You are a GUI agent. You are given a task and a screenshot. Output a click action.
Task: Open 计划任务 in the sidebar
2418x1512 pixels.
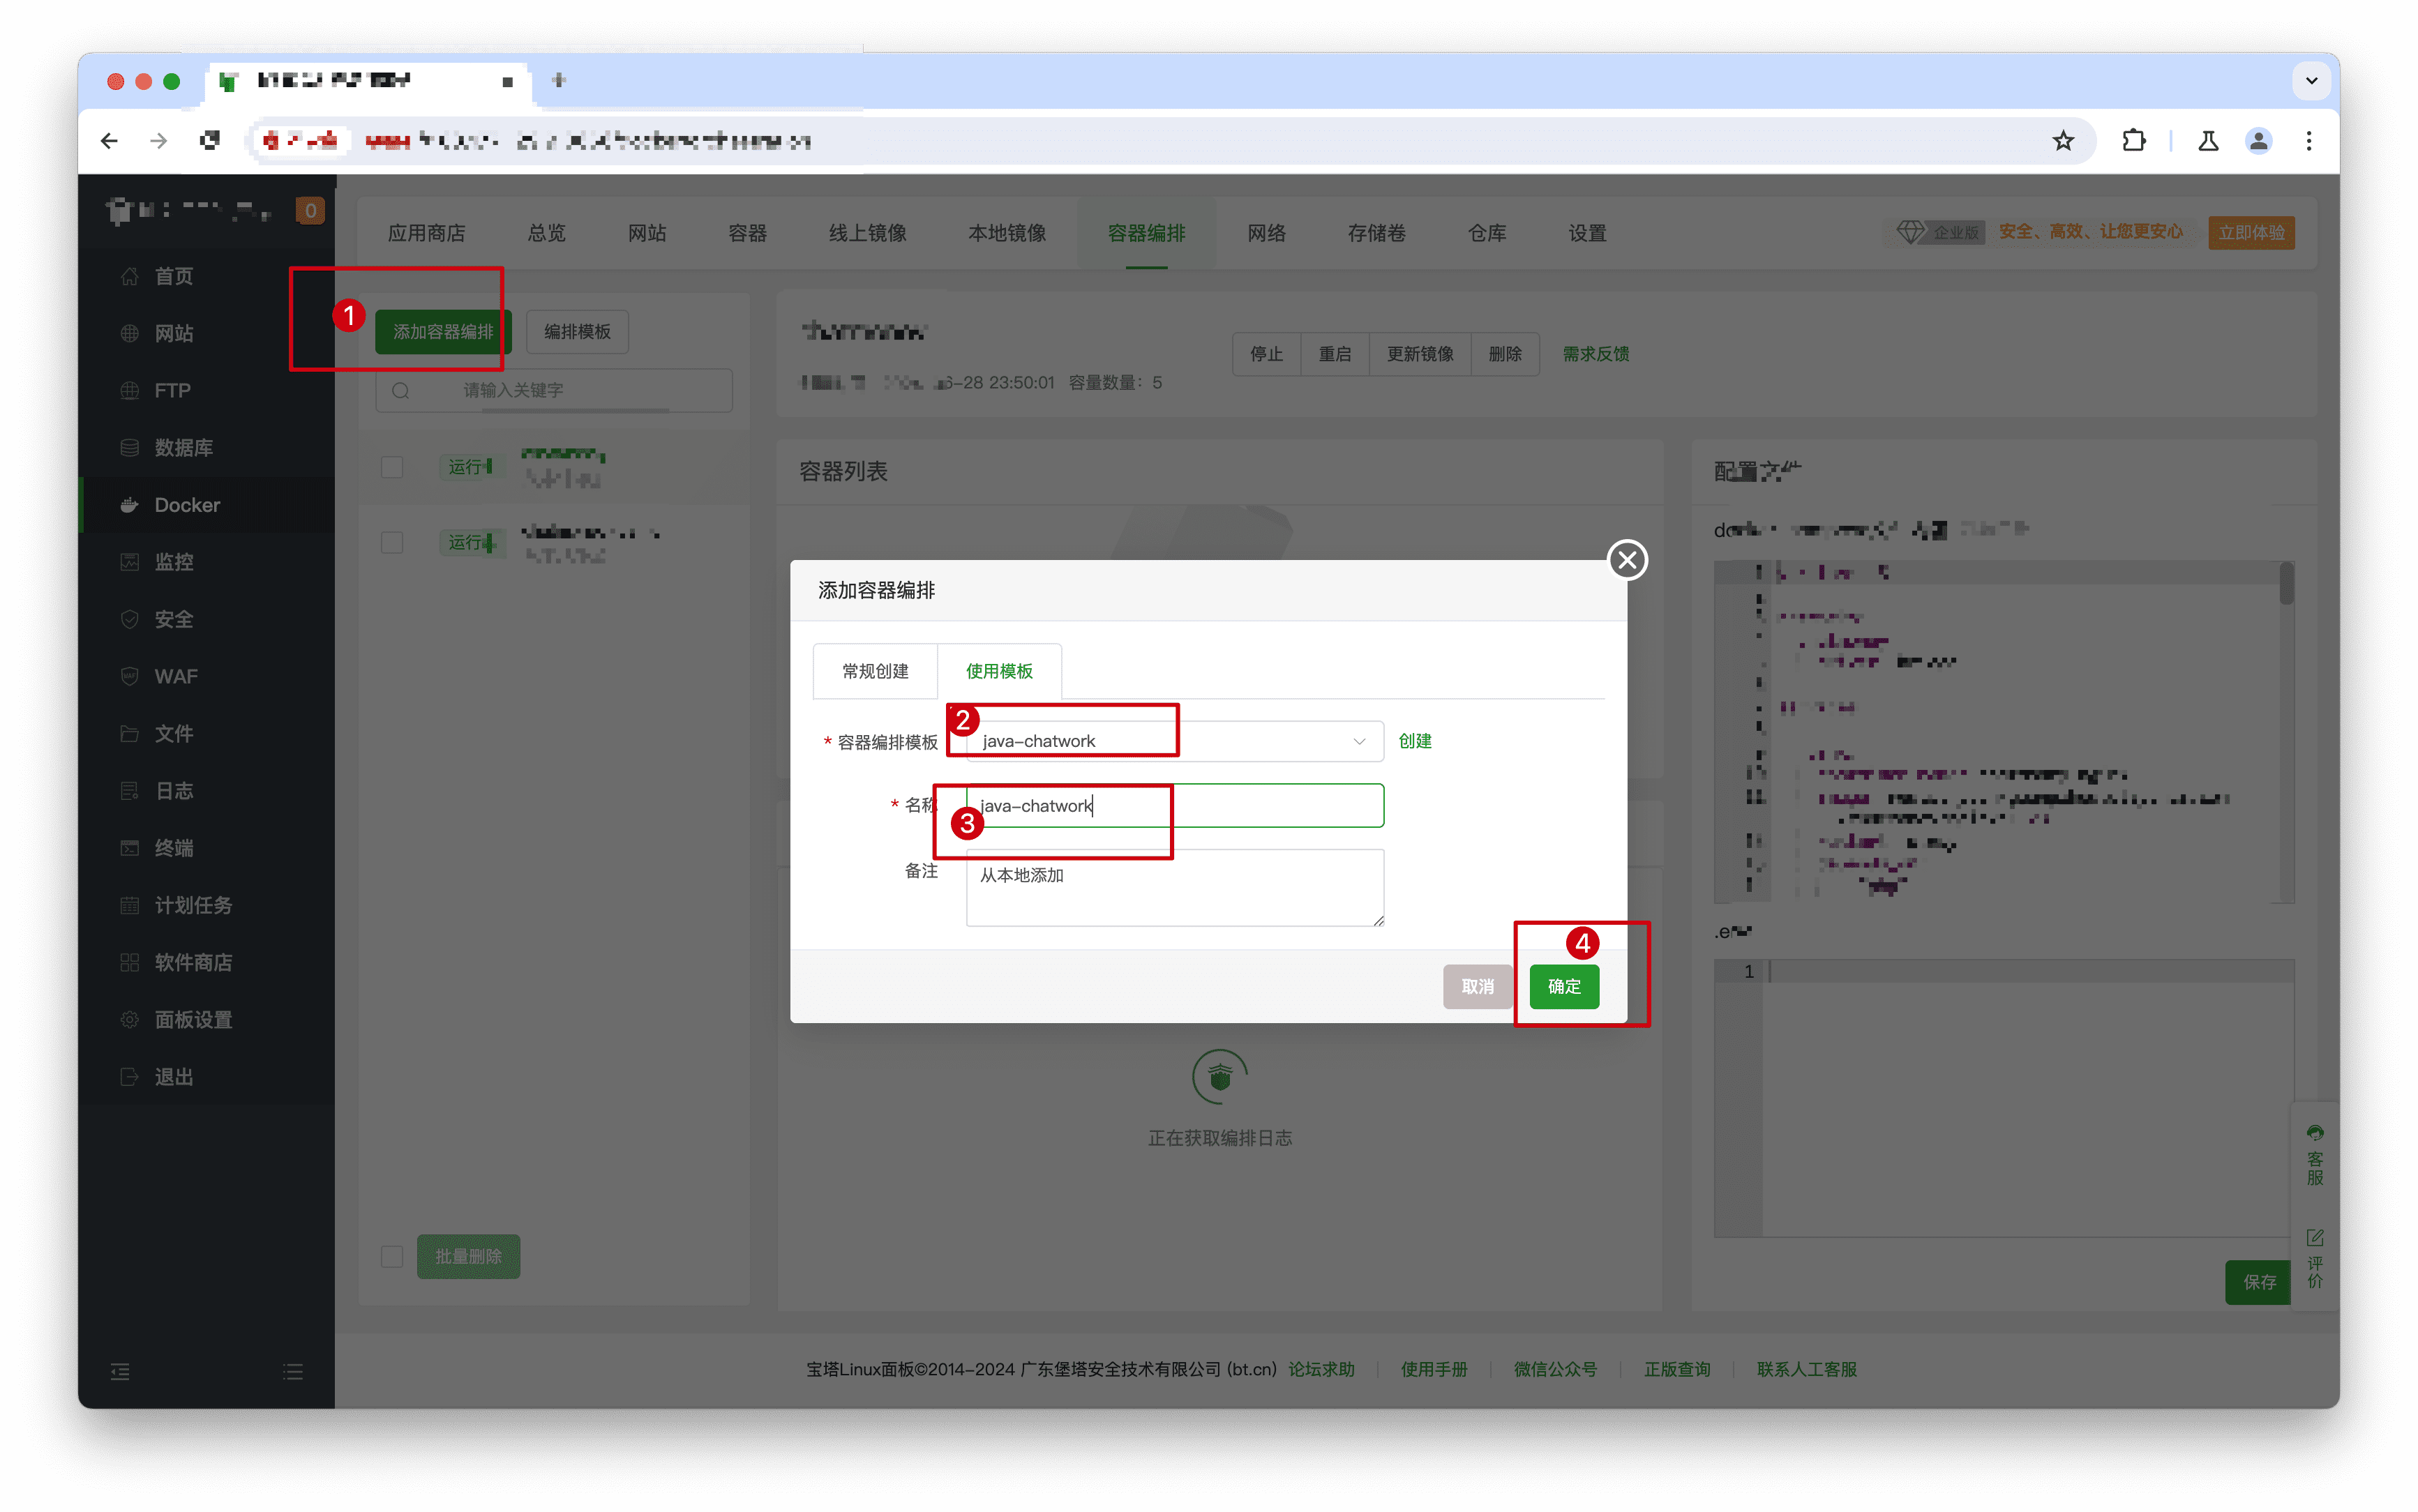tap(207, 905)
